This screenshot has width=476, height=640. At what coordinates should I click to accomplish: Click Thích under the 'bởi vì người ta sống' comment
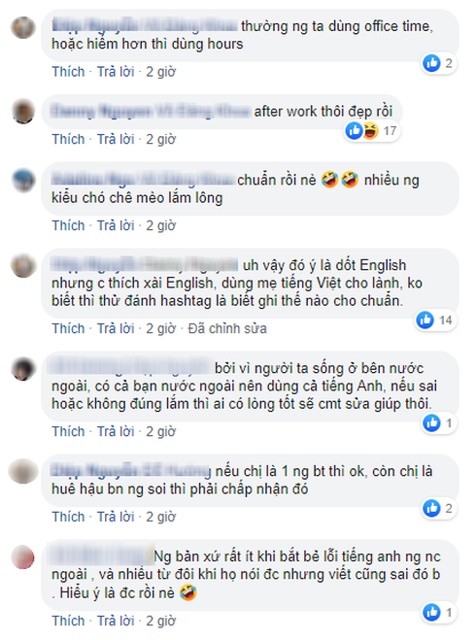[x=68, y=431]
